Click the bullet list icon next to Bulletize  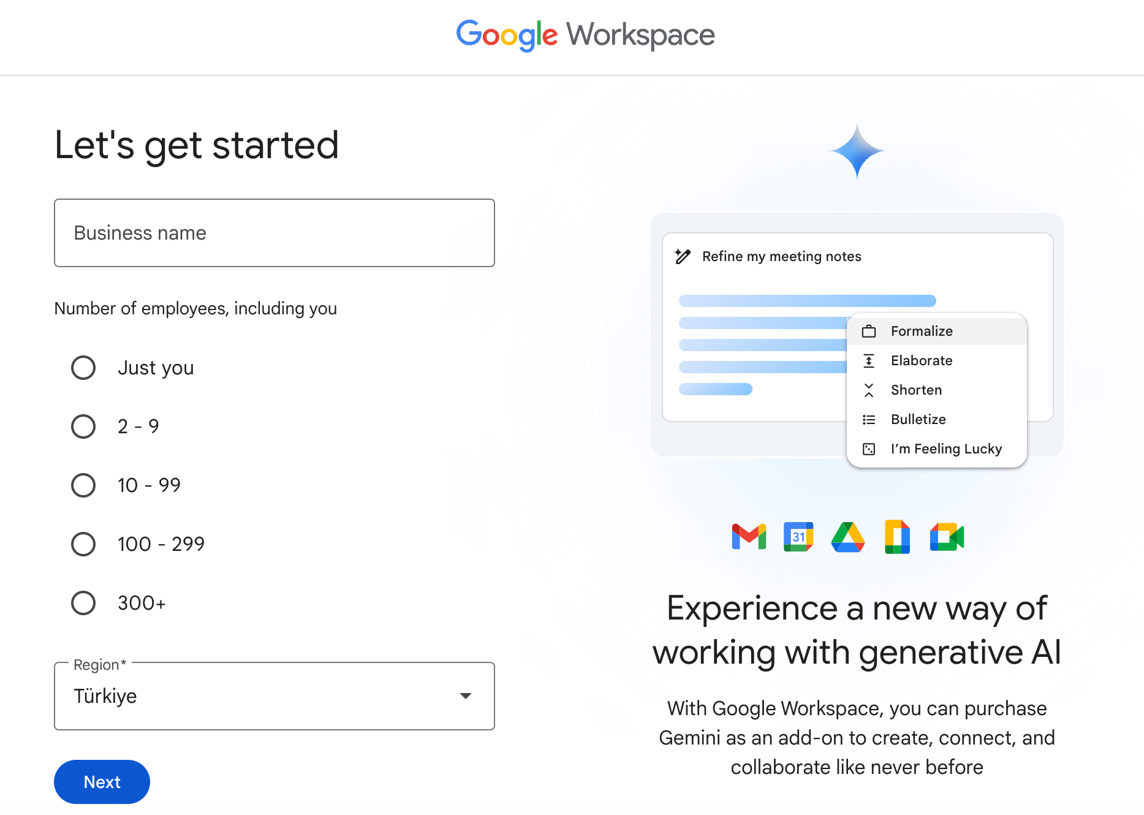pyautogui.click(x=869, y=420)
